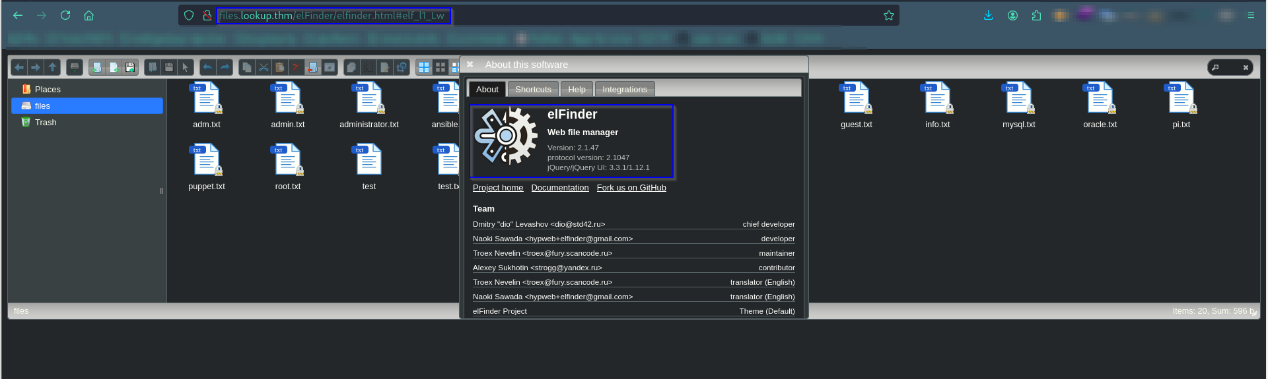Switch to the Shortcuts tab

tap(533, 90)
